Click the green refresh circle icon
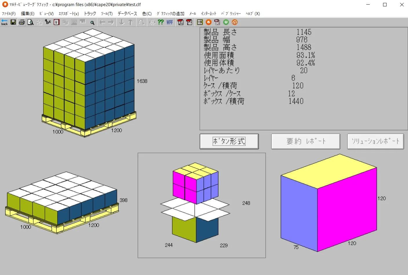 (226, 22)
